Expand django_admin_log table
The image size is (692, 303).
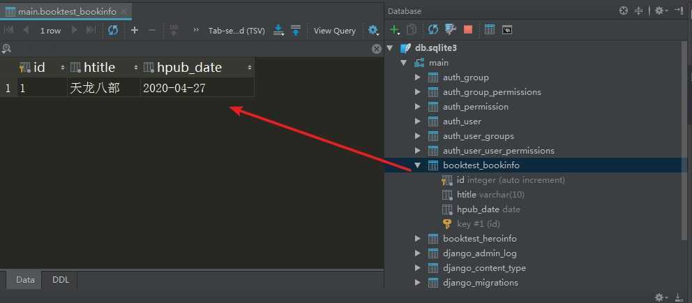pyautogui.click(x=417, y=253)
